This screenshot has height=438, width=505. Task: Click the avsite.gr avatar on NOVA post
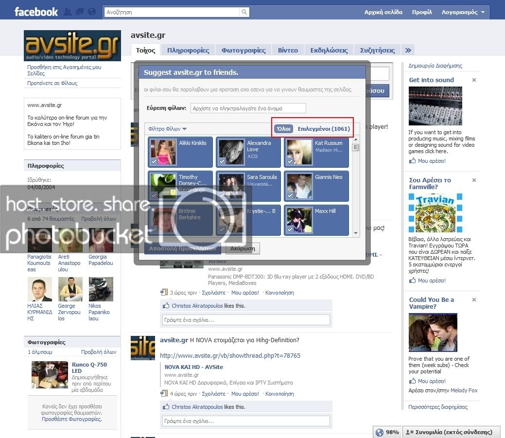click(143, 348)
